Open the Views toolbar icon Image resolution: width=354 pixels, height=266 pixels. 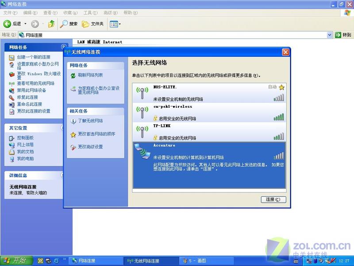pyautogui.click(x=114, y=24)
